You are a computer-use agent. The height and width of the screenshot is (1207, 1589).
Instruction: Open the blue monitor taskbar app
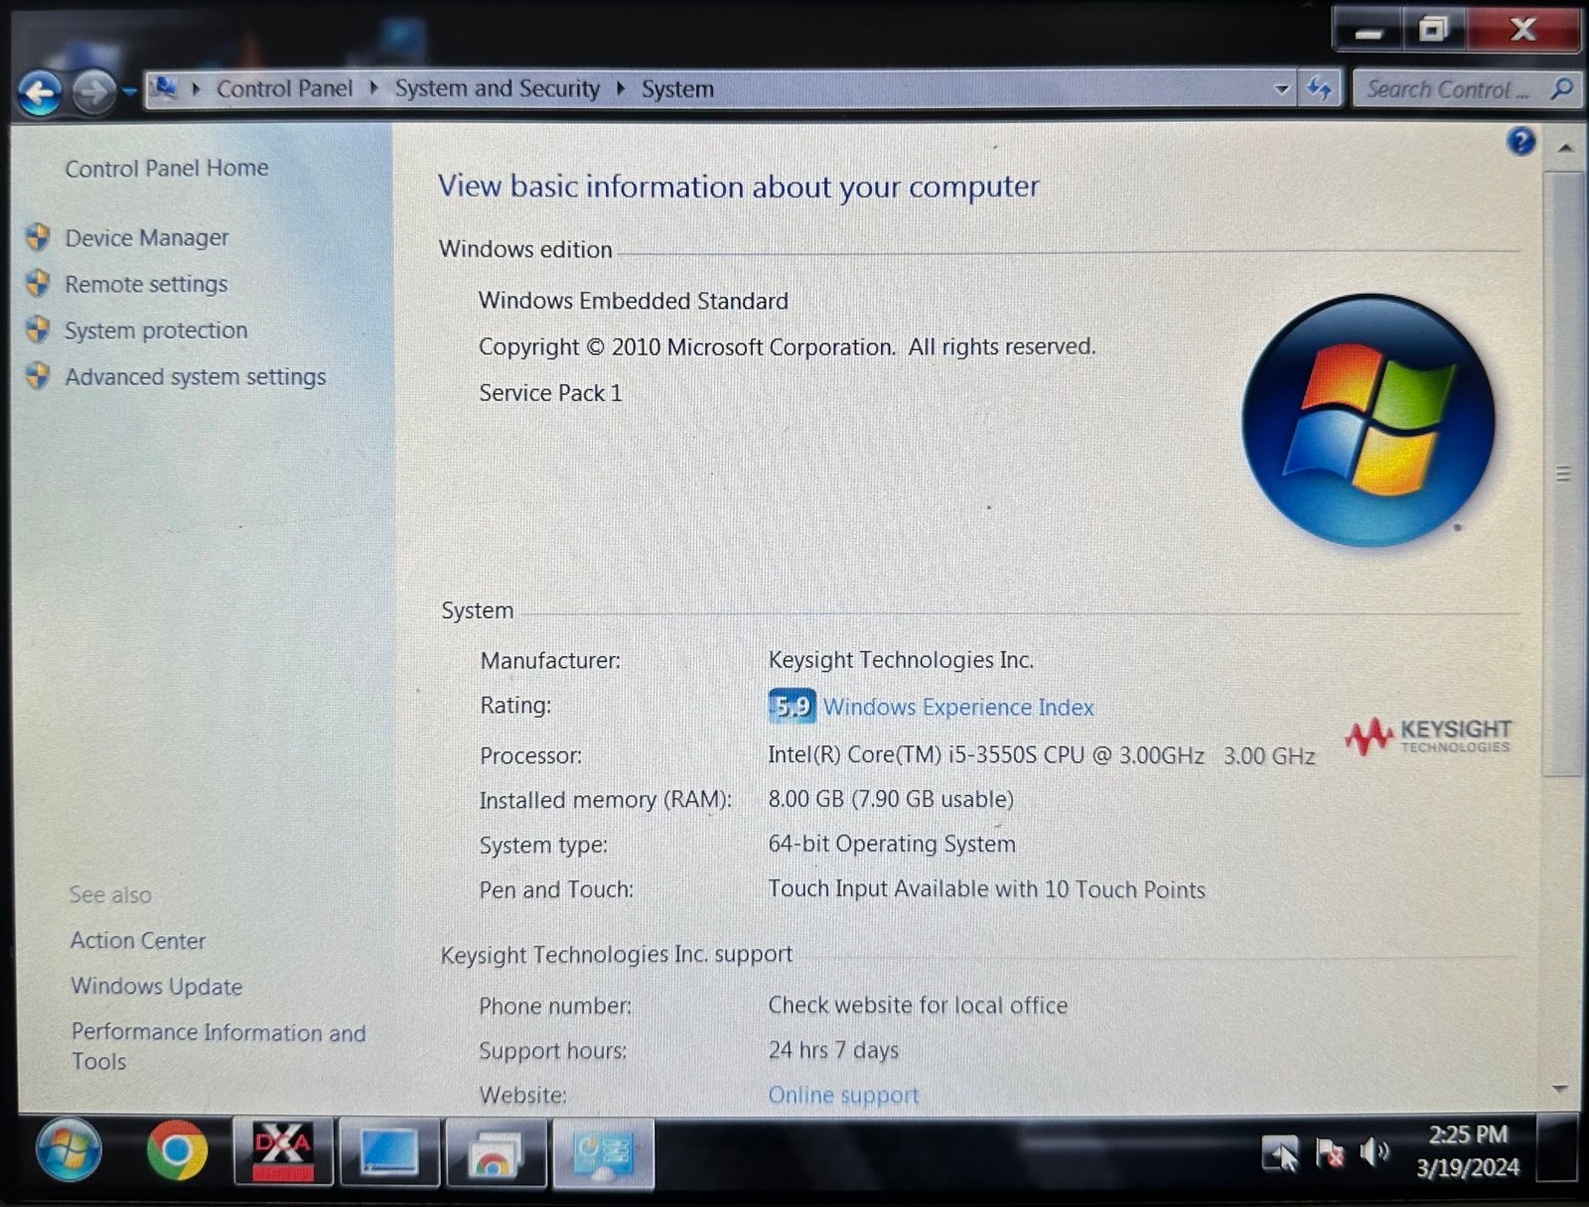tap(389, 1152)
